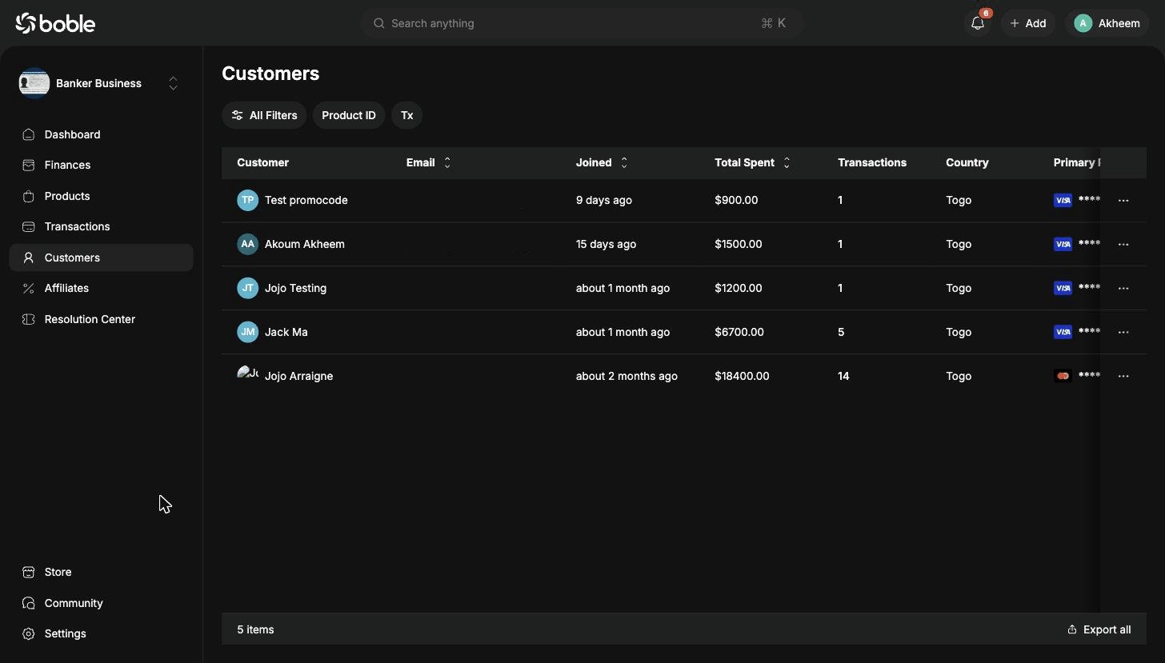The width and height of the screenshot is (1165, 663).
Task: Sort by Total Spent column arrows
Action: tap(787, 162)
